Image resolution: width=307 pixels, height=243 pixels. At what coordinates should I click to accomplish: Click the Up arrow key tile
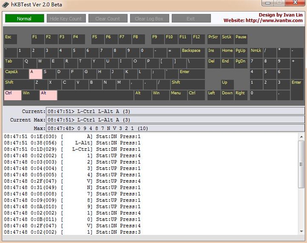(227, 84)
